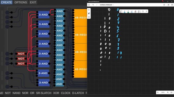
Task: Open the CREATE menu
Action: point(6,2)
